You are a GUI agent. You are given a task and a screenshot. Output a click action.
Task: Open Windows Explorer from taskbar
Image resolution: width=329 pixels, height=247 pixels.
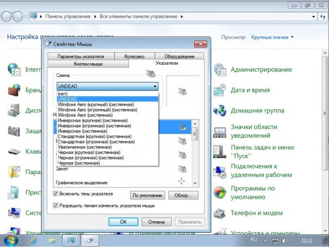(52, 240)
